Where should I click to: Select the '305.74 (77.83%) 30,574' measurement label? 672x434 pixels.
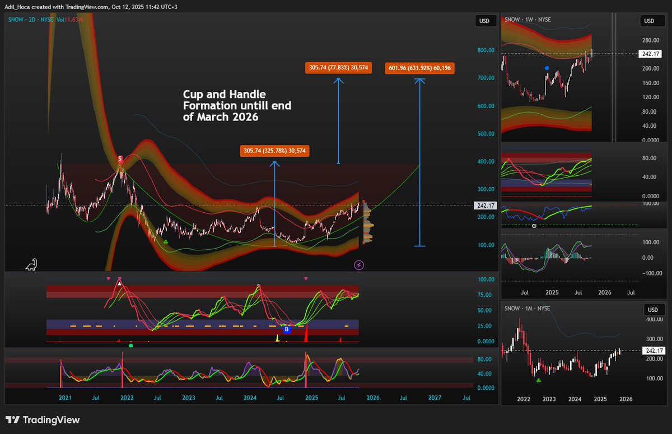338,68
